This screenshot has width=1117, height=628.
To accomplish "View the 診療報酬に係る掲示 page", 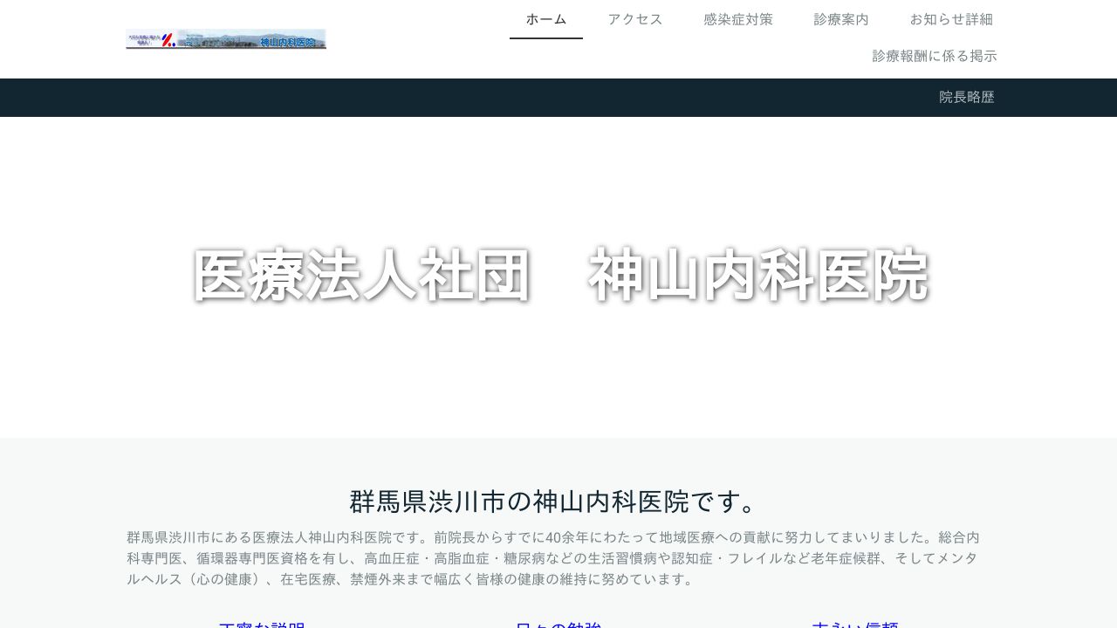I will [x=935, y=56].
